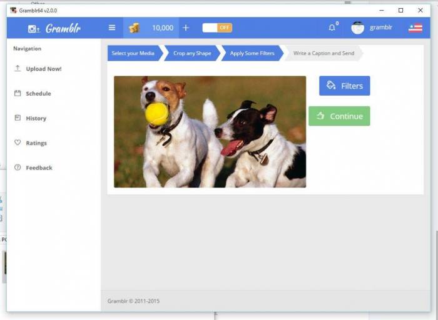
Task: Click the hamburger menu icon
Action: [112, 27]
